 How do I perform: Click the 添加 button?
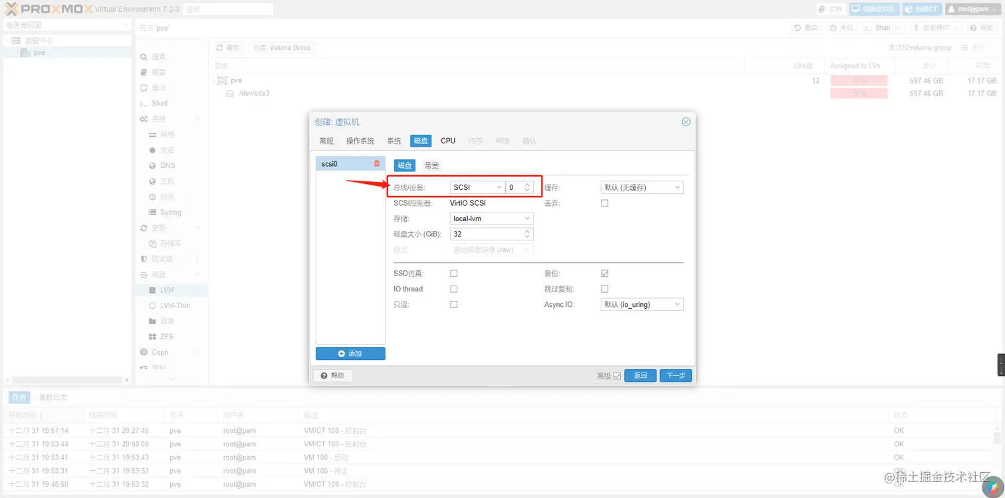[x=350, y=354]
